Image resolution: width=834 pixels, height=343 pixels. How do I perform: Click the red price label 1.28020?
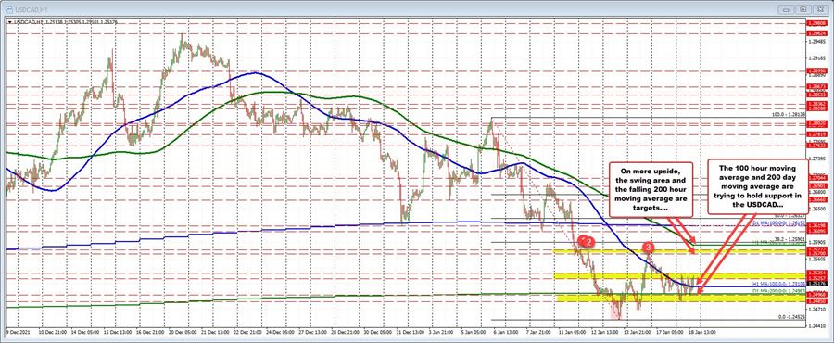click(x=818, y=123)
